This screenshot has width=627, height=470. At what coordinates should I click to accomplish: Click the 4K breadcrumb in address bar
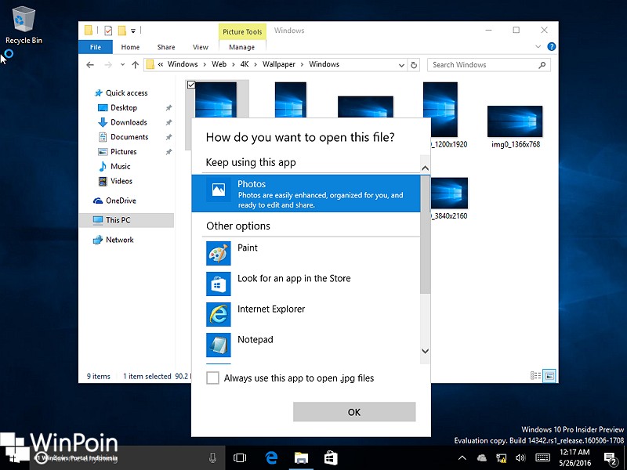(245, 64)
